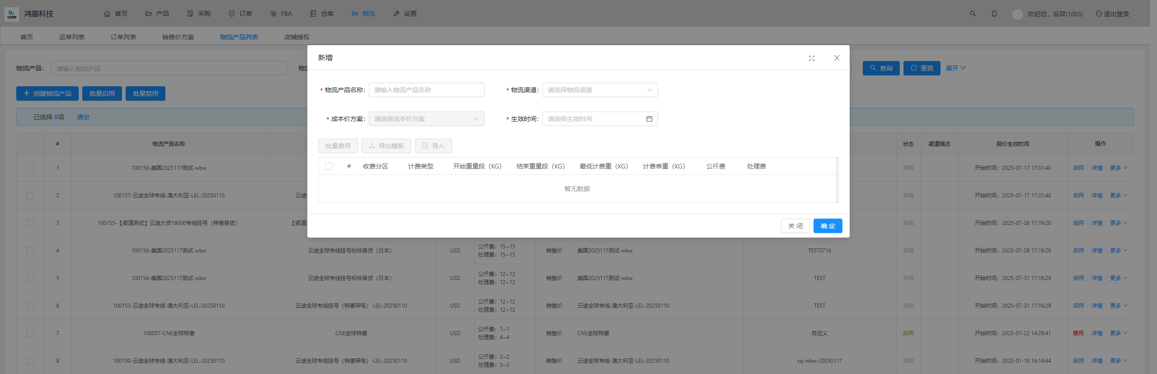Open the 物流渠道 dropdown
Viewport: 1157px width, 374px height.
(x=599, y=90)
